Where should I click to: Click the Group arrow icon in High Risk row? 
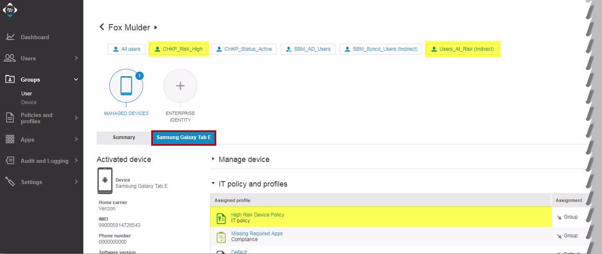[x=559, y=217]
